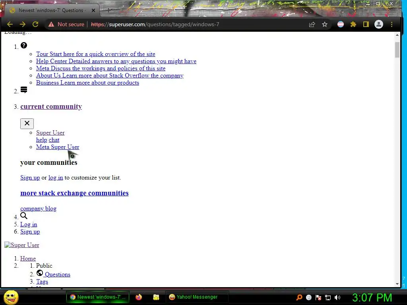407x305 pixels.
Task: Click the browser Forward arrow
Action: [x=23, y=24]
